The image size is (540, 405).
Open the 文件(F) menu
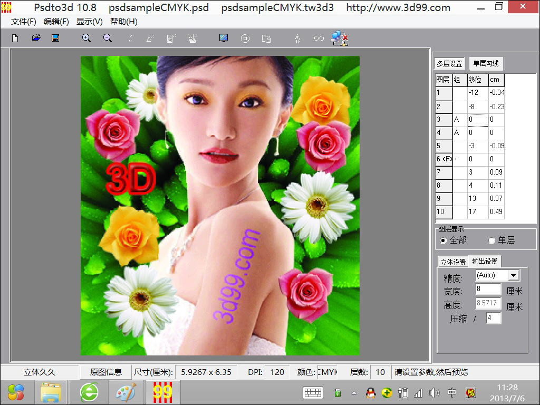click(x=24, y=22)
